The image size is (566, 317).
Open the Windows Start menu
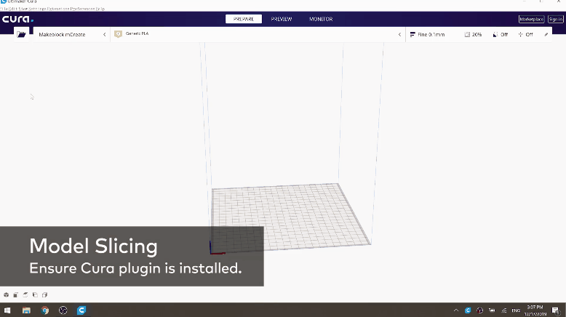7,310
